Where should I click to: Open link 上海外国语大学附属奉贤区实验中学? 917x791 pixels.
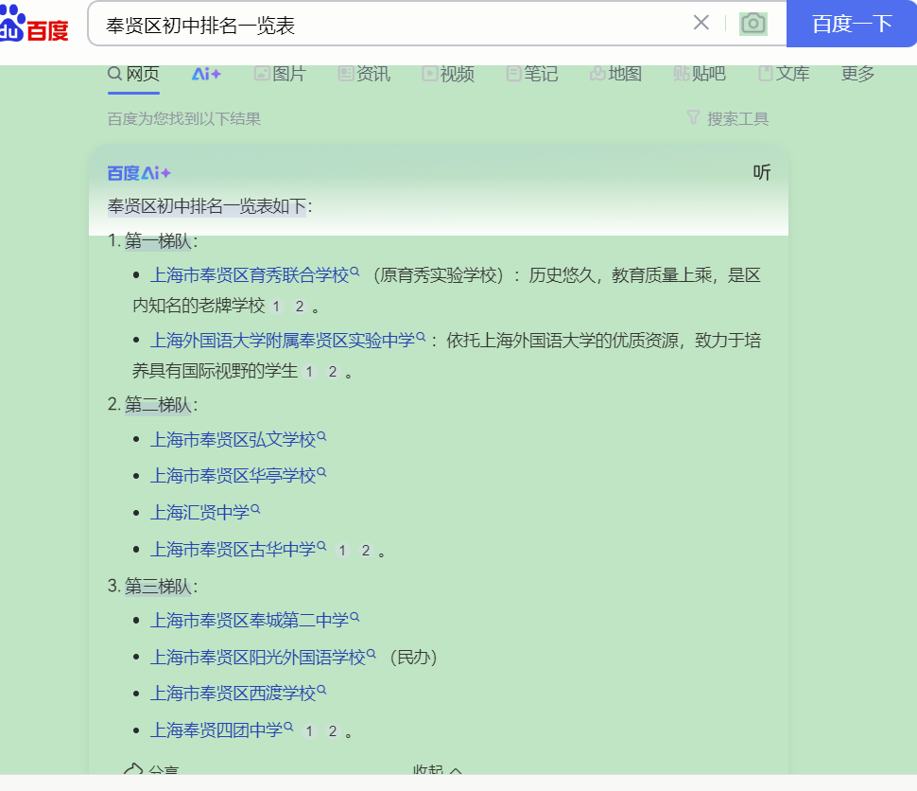pyautogui.click(x=287, y=340)
